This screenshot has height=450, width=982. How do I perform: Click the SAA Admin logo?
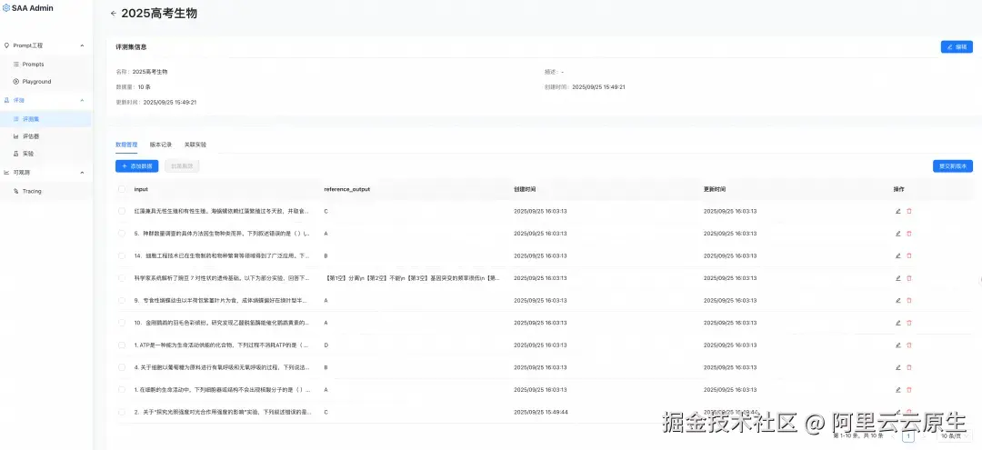point(28,8)
